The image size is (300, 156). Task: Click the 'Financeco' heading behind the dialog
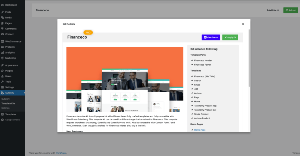[42, 10]
